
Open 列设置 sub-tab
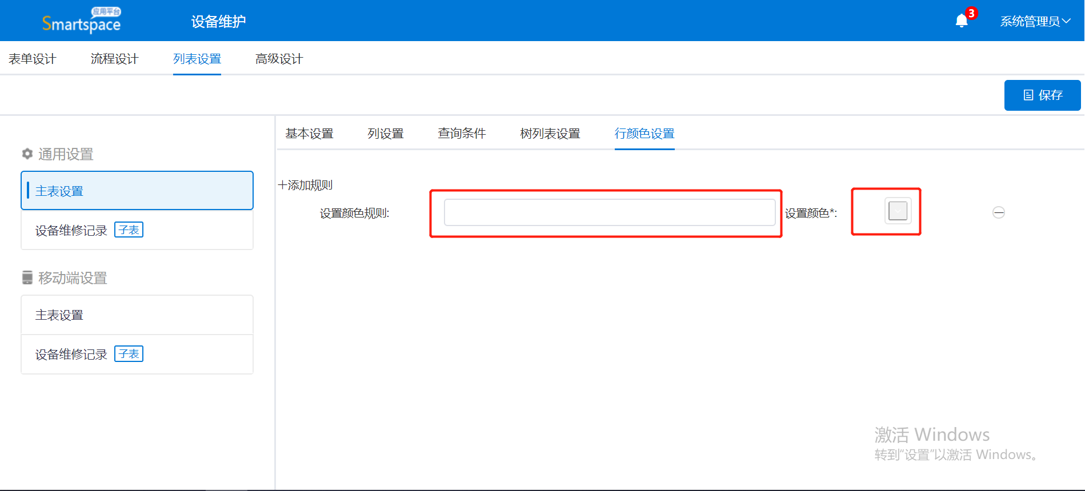[386, 134]
